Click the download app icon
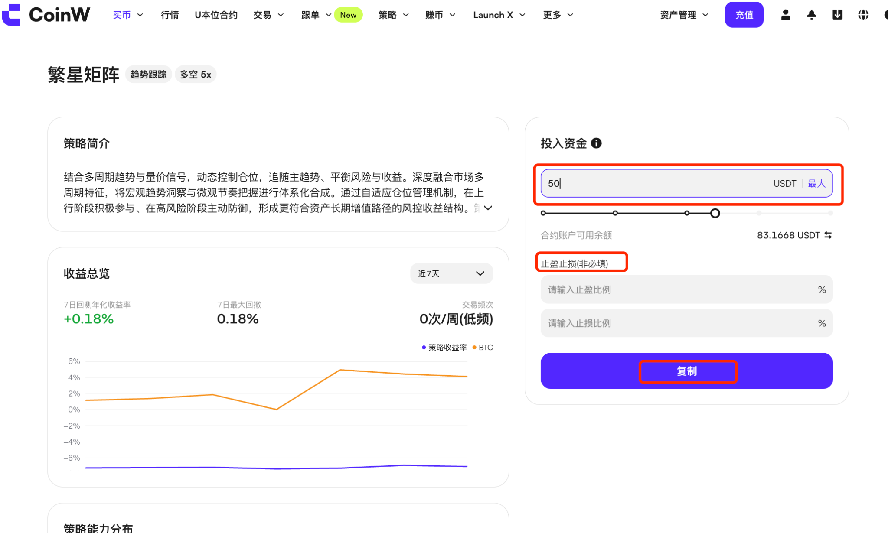 tap(837, 15)
